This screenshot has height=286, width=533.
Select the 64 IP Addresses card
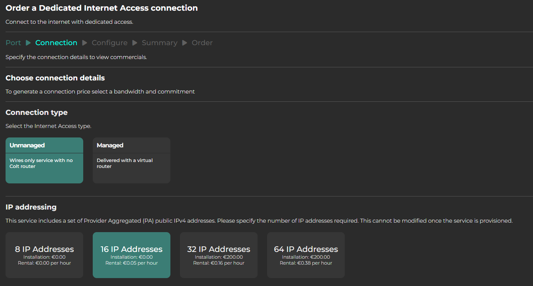coord(306,255)
